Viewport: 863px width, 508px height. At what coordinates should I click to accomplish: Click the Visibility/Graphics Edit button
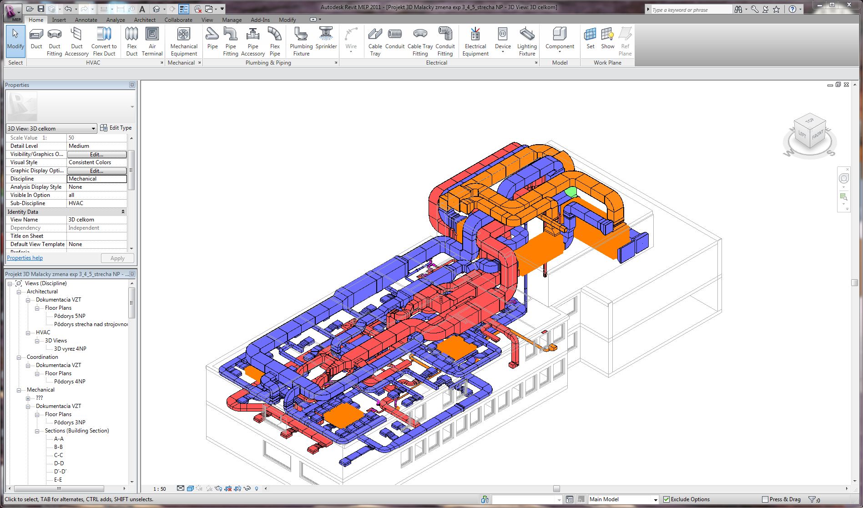[96, 155]
